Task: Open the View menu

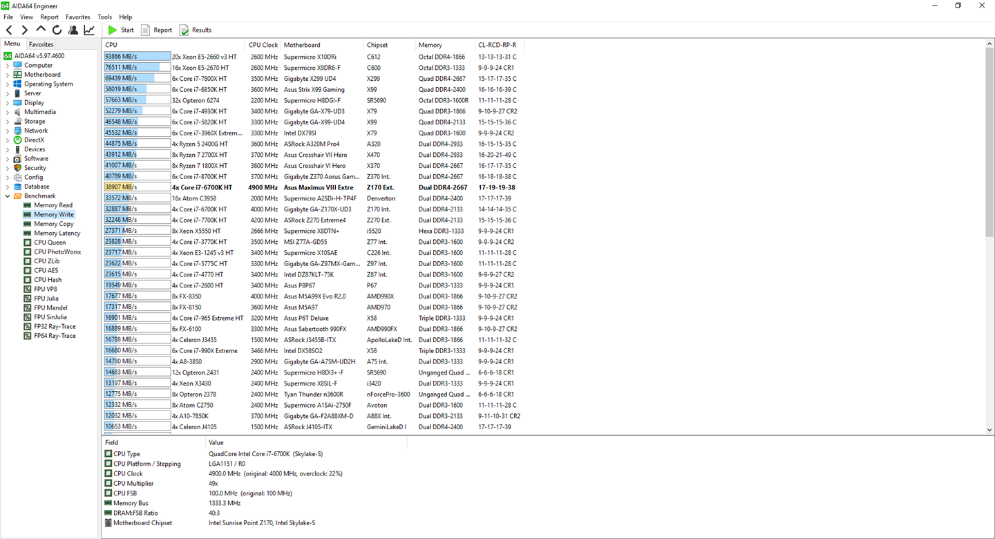Action: pyautogui.click(x=27, y=17)
